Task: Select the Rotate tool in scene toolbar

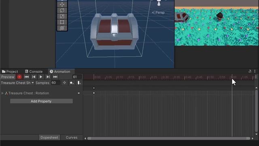Action: [x=62, y=11]
